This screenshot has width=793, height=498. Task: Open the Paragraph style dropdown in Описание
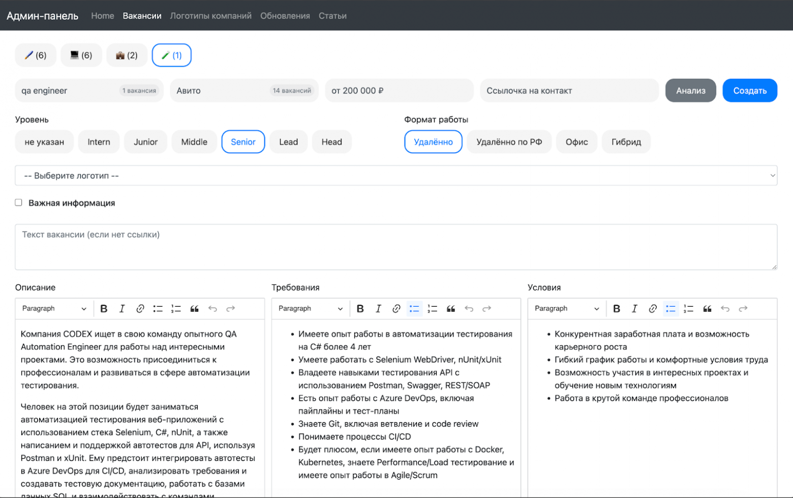(53, 308)
